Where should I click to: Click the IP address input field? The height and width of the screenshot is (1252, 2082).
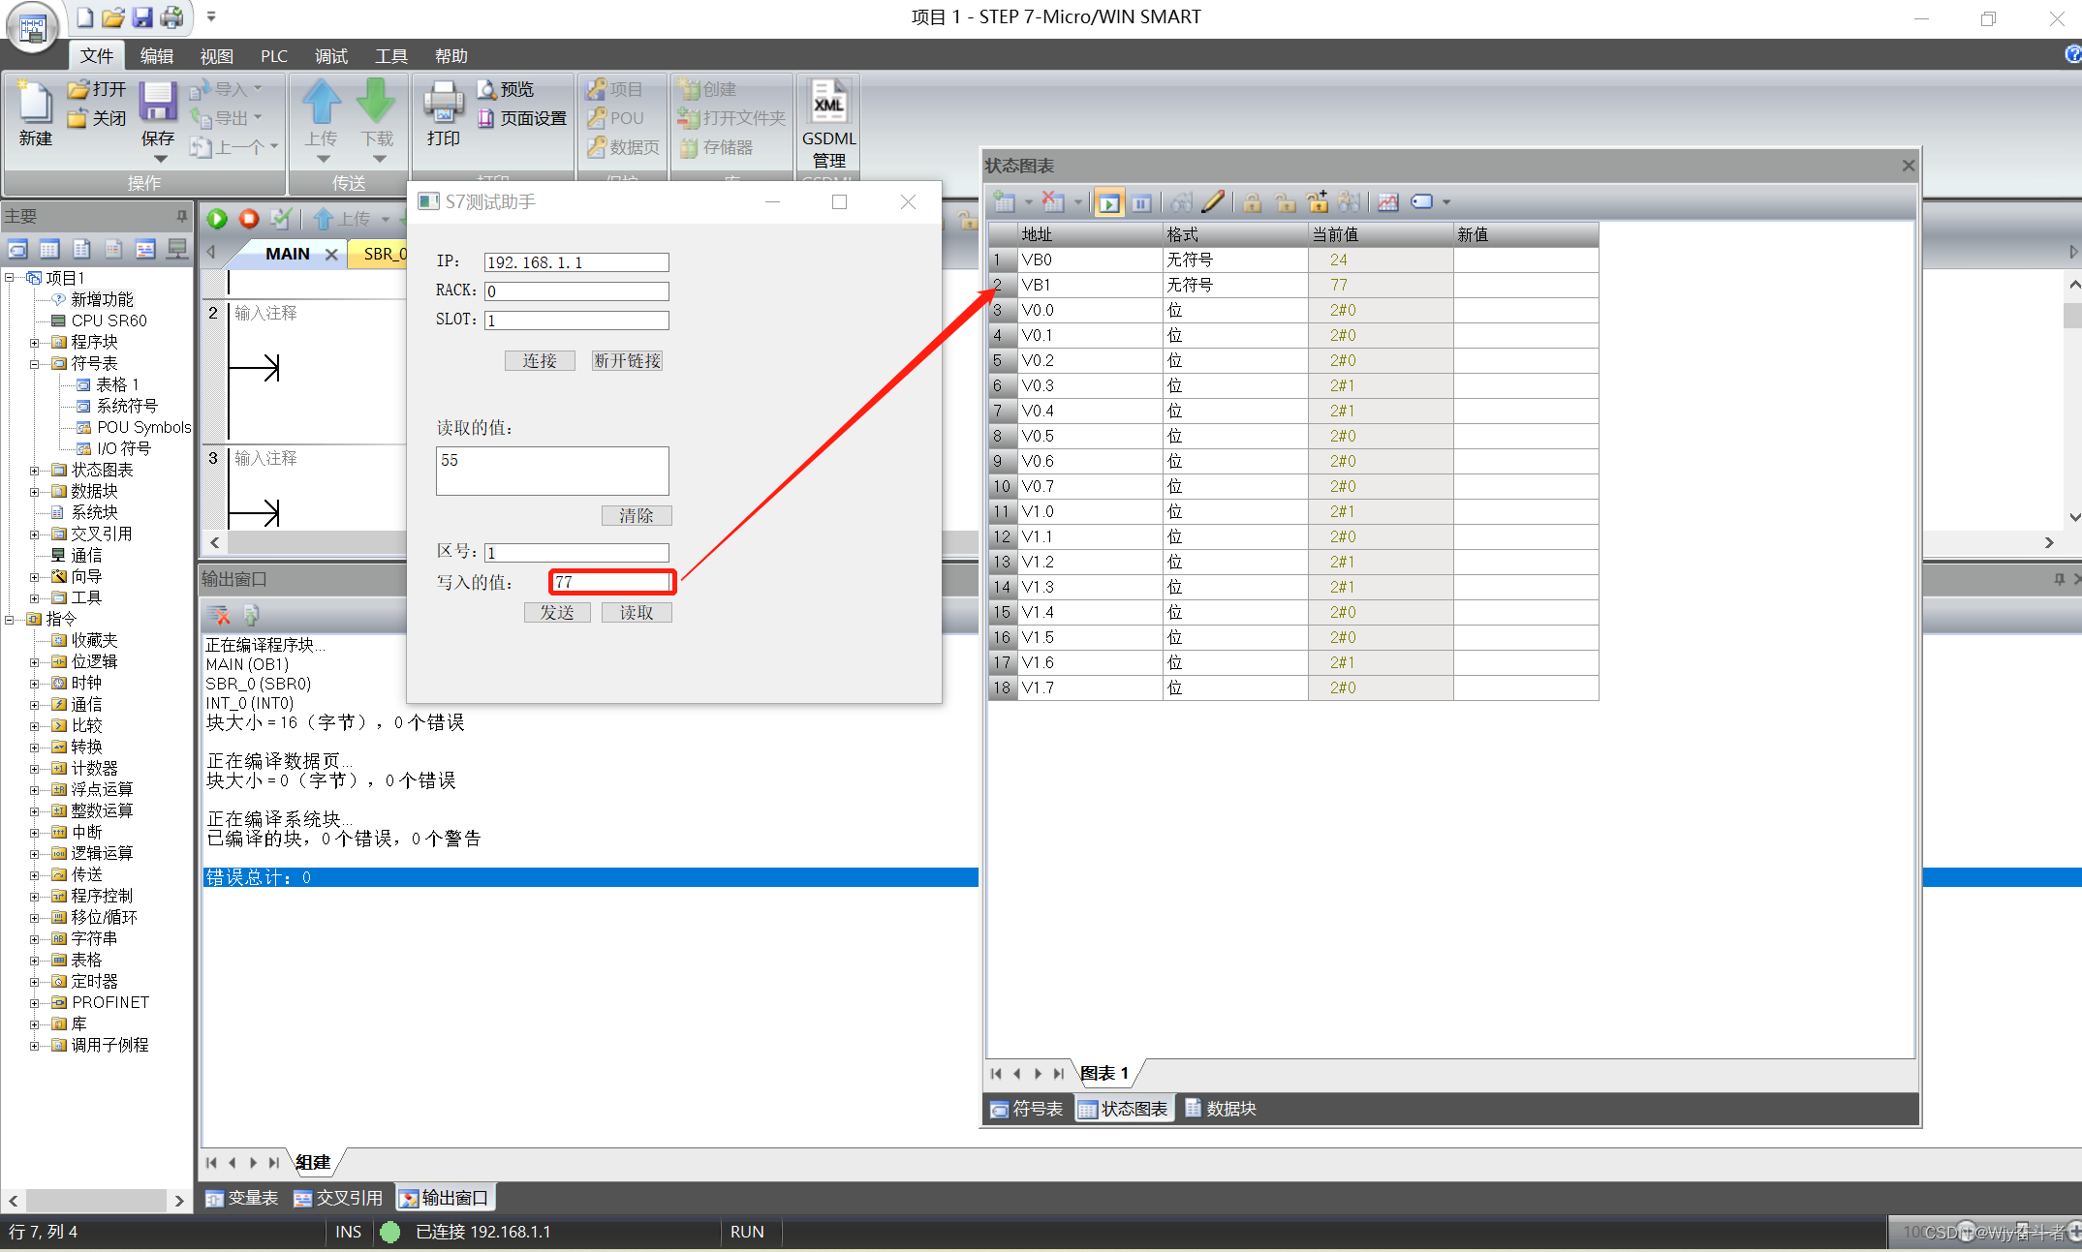(x=575, y=262)
